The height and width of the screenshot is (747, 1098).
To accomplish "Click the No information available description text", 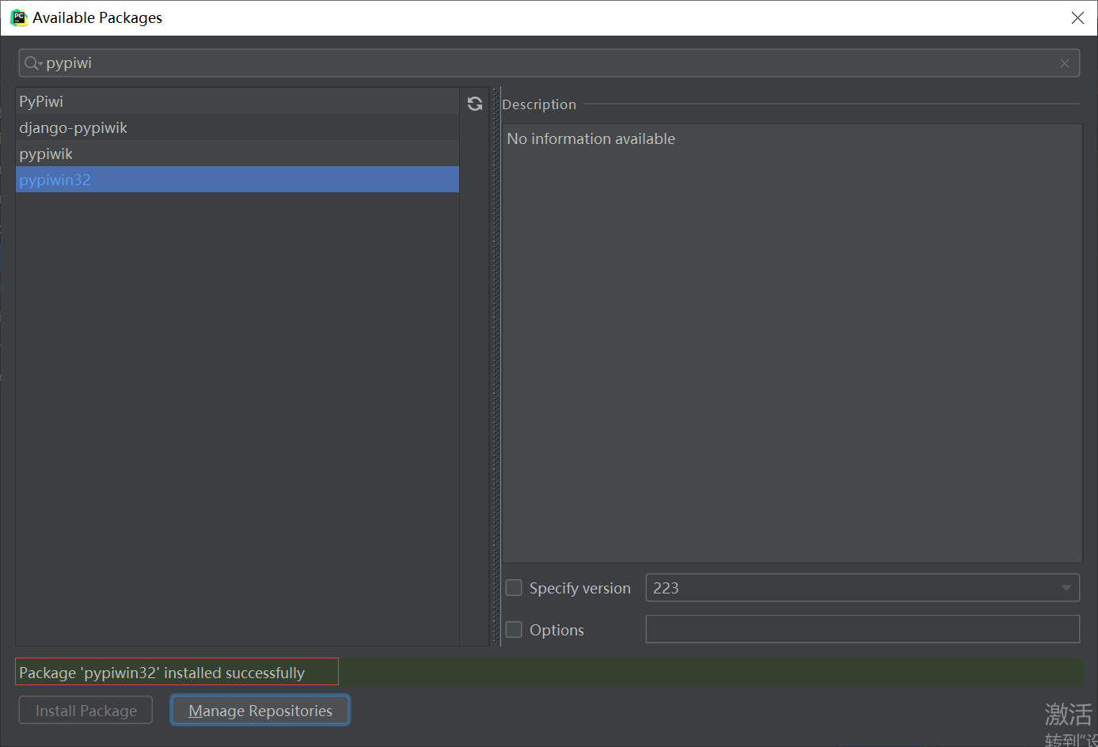I will [x=591, y=138].
